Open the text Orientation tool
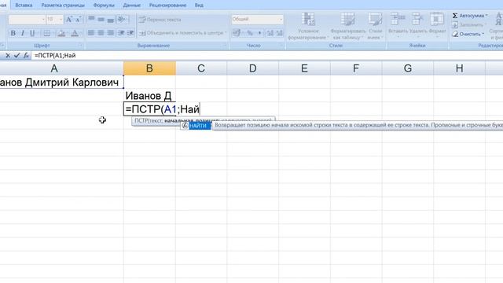Image resolution: width=503 pixels, height=283 pixels. [x=122, y=19]
